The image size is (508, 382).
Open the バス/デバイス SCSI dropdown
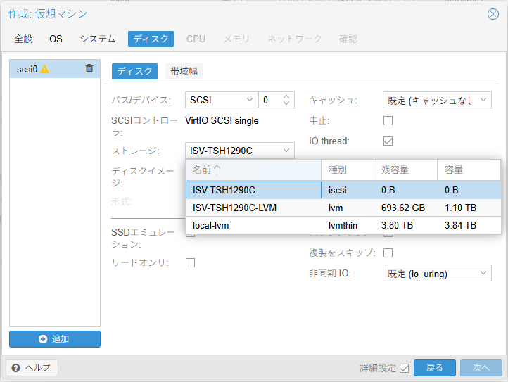point(248,101)
